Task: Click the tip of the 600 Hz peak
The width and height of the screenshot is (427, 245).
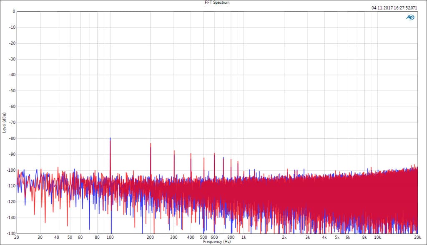Action: pos(214,153)
